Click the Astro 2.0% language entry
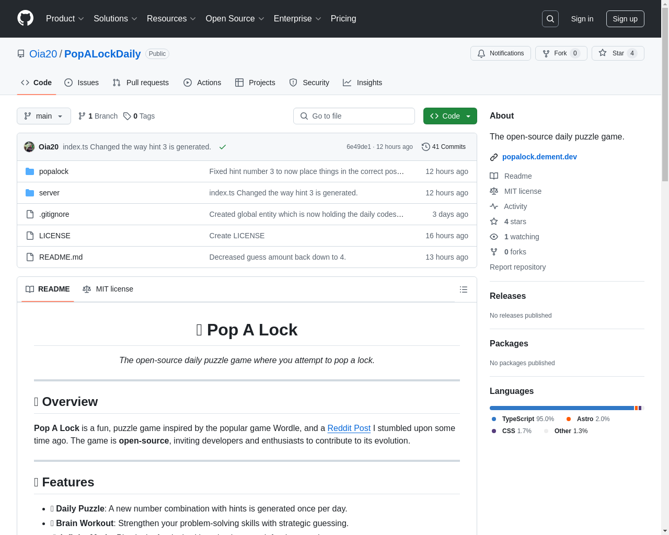Image resolution: width=669 pixels, height=535 pixels. tap(588, 419)
